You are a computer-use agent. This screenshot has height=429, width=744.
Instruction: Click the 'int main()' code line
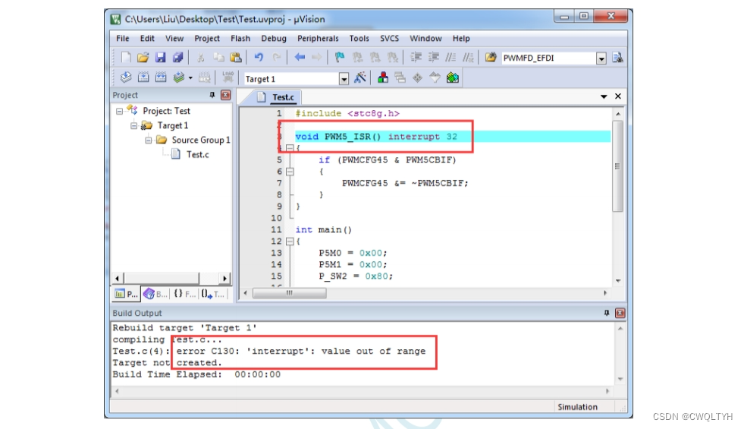[324, 229]
